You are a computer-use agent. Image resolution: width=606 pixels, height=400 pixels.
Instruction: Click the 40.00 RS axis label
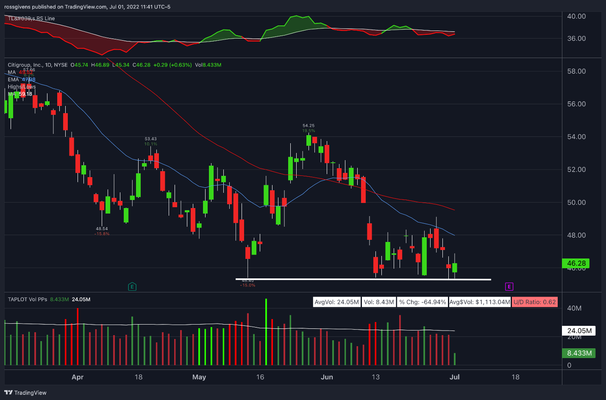576,17
